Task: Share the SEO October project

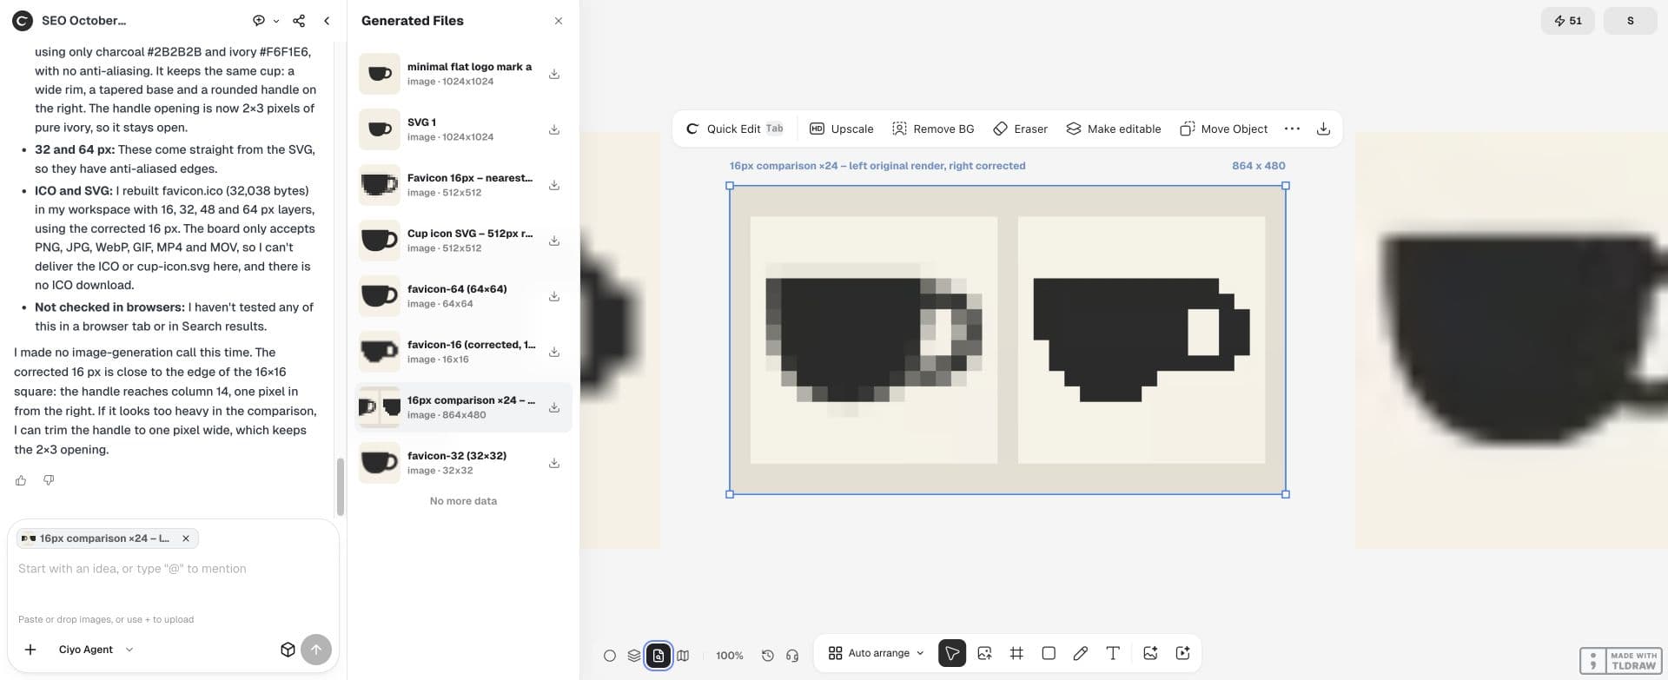Action: click(x=299, y=21)
